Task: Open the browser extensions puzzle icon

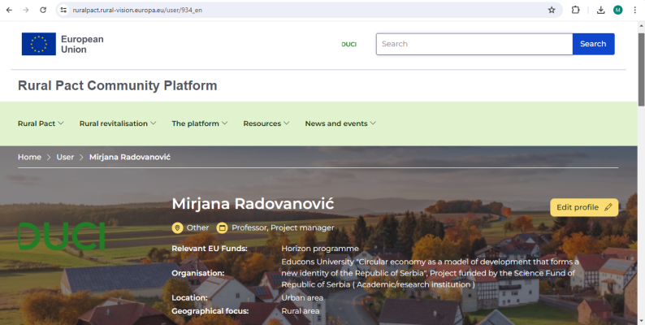Action: (x=575, y=10)
